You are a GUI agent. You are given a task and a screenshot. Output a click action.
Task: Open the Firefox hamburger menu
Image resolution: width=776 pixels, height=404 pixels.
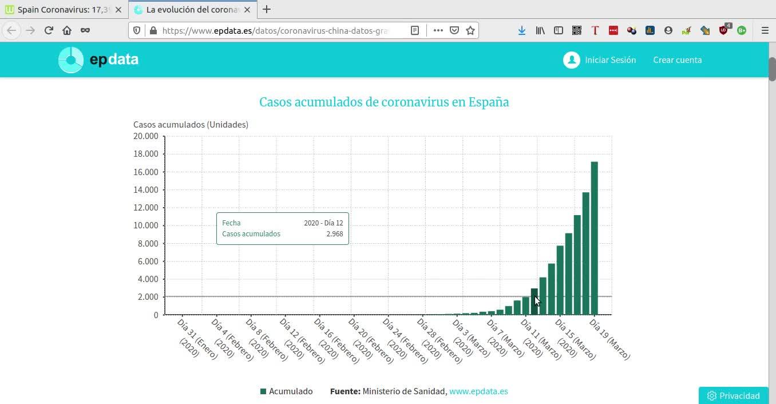point(765,30)
